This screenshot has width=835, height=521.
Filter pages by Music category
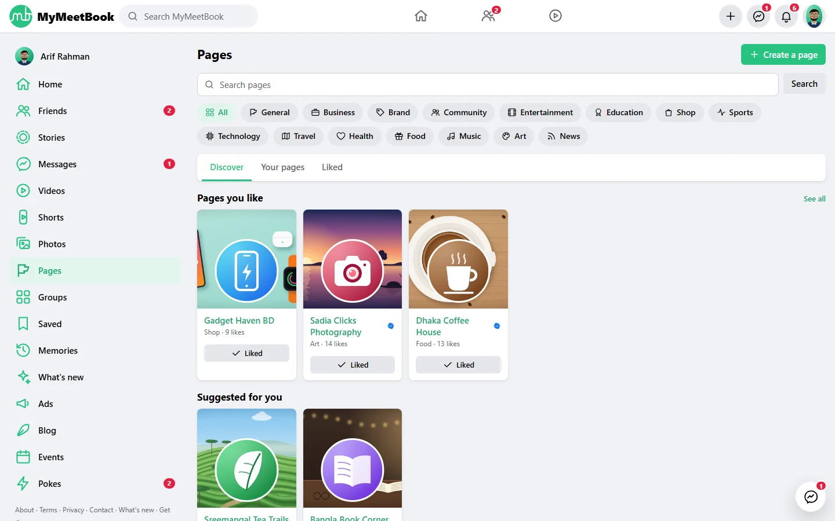464,136
